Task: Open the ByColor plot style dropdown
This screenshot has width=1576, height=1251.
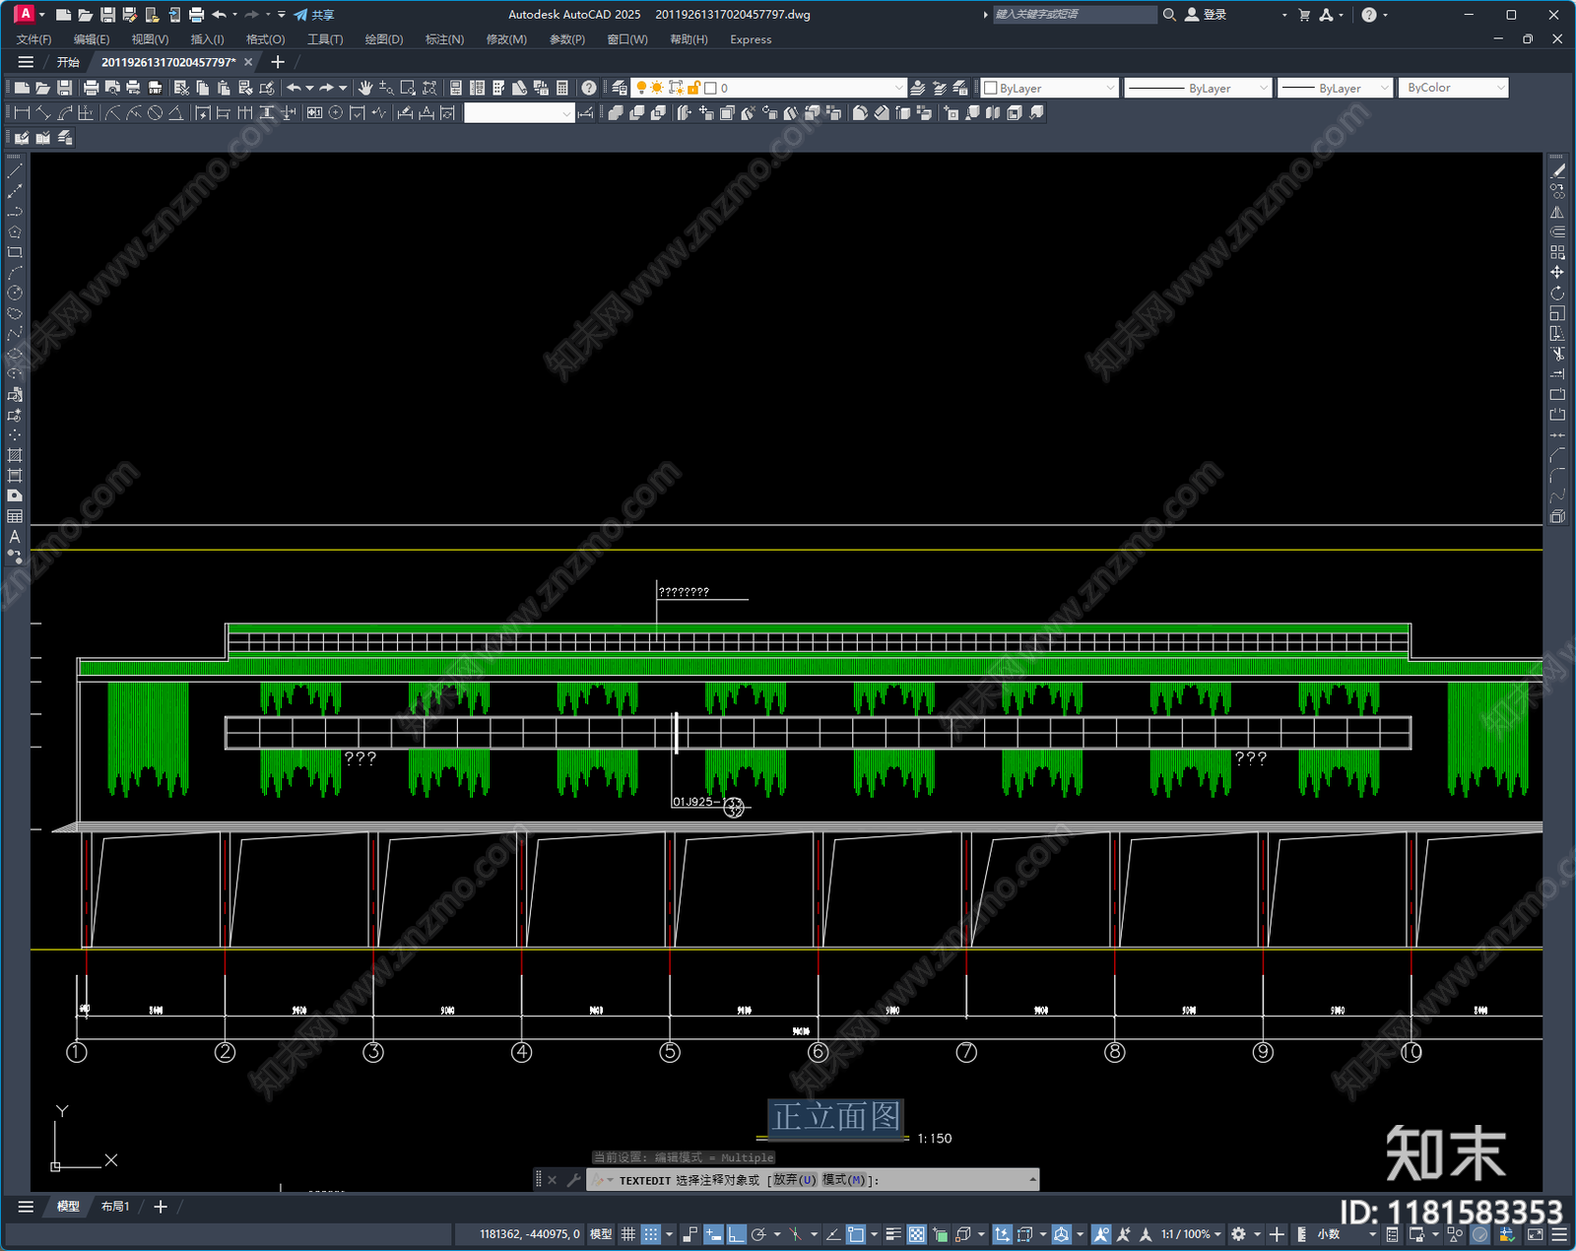Action: tap(1453, 88)
